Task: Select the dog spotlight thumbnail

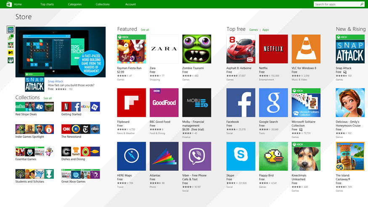Action: pyautogui.click(x=11, y=45)
